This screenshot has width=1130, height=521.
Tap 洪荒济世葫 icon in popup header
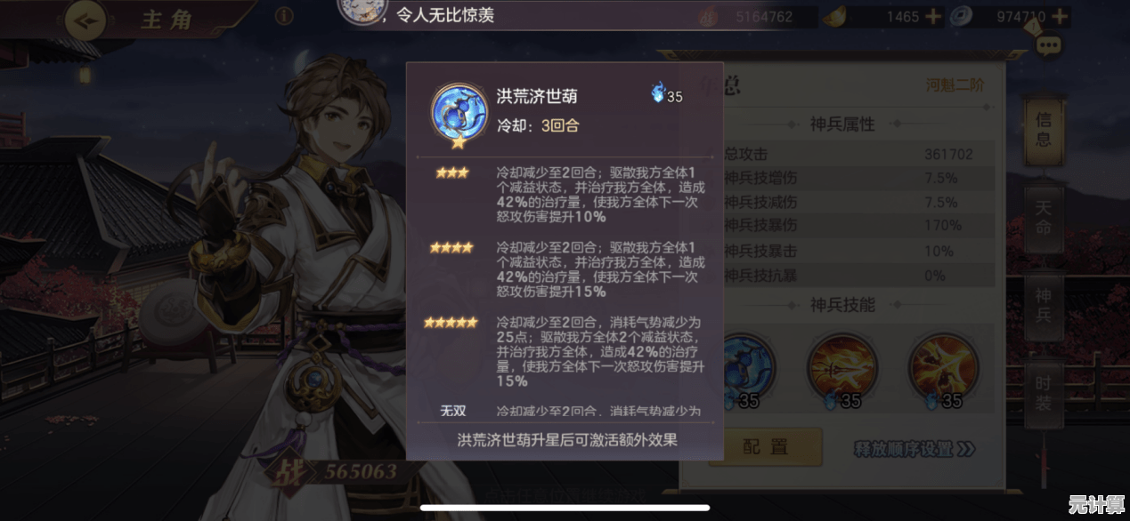(459, 114)
